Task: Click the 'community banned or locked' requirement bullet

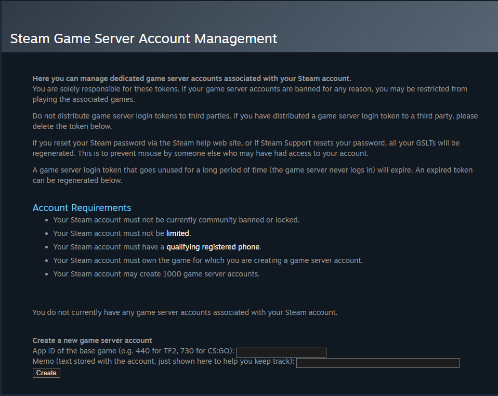Action: [176, 220]
